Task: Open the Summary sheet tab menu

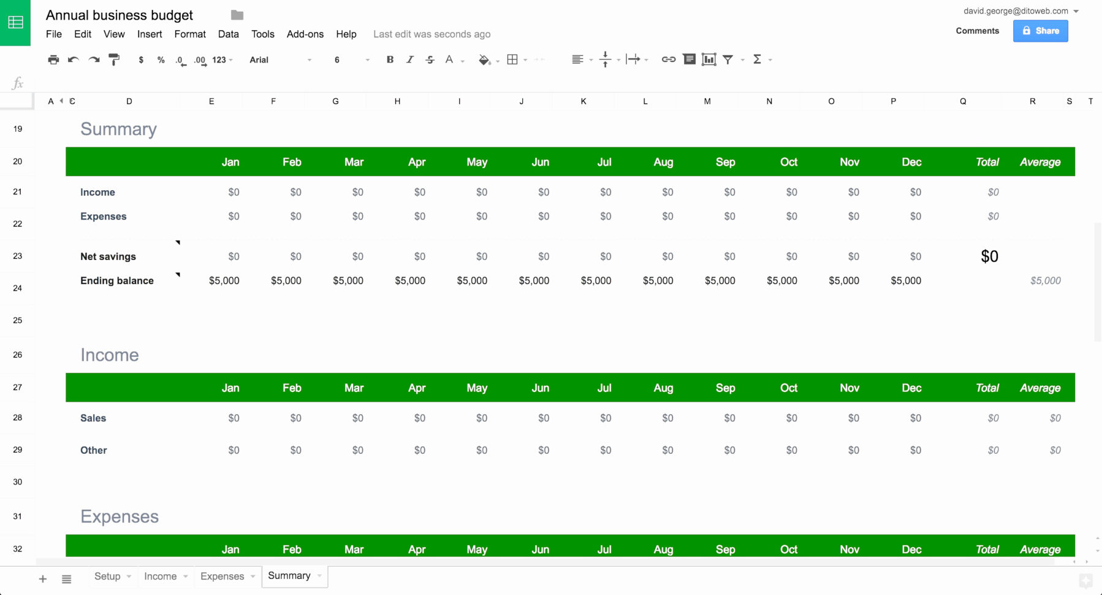Action: click(319, 576)
